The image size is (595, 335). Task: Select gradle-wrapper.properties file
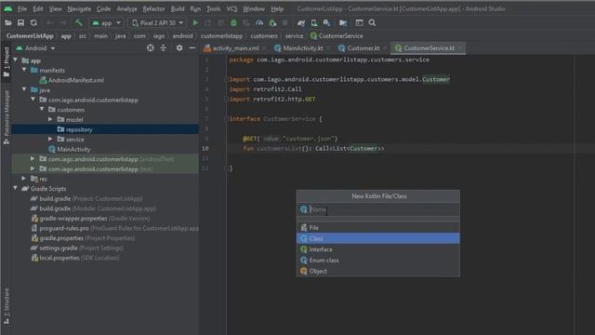coord(91,219)
